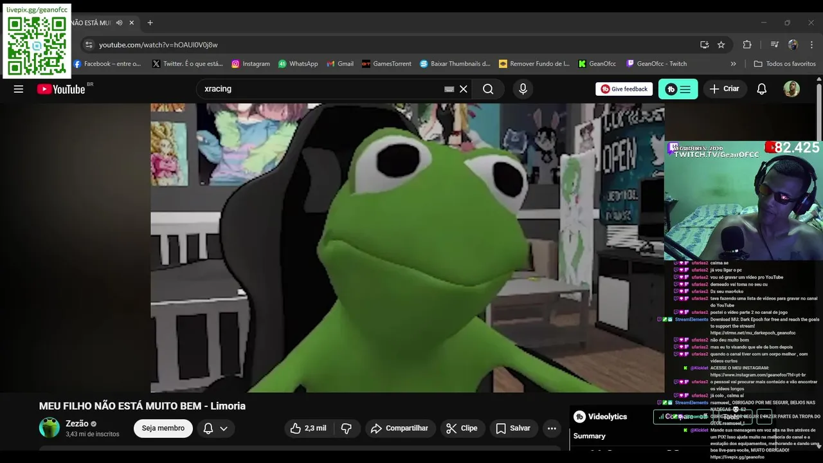View site information icon in address bar
This screenshot has width=823, height=463.
coord(89,45)
